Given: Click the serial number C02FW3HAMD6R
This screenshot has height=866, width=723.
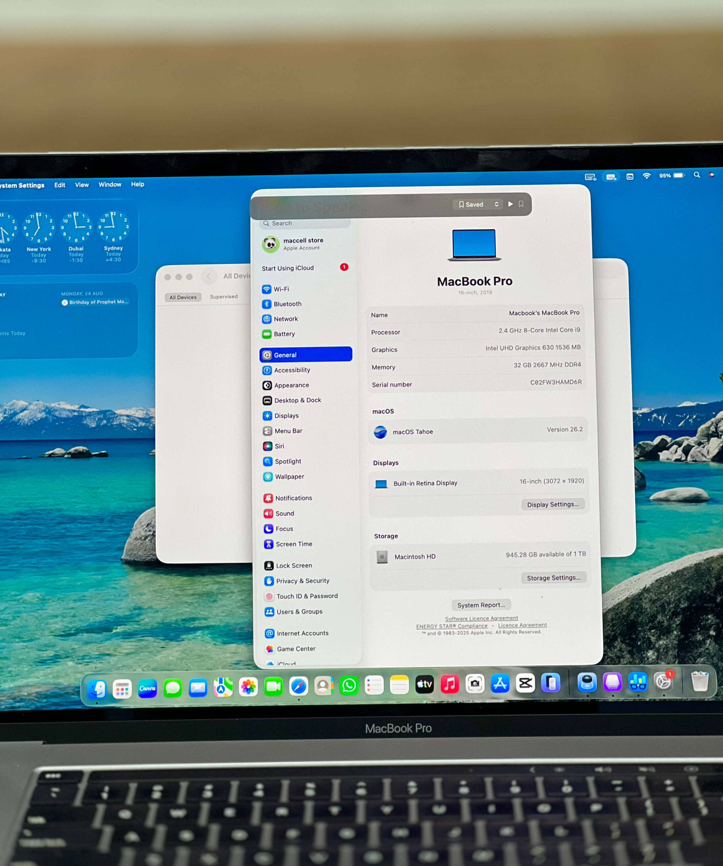Looking at the screenshot, I should tap(556, 382).
